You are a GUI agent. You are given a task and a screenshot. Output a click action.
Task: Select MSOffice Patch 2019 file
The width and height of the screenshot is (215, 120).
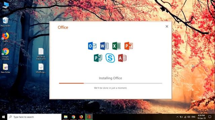pyautogui.click(x=41, y=54)
